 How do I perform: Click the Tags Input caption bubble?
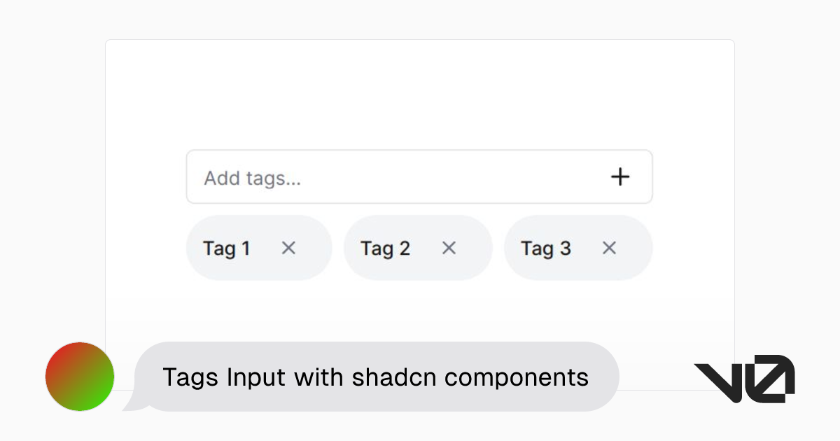click(376, 377)
